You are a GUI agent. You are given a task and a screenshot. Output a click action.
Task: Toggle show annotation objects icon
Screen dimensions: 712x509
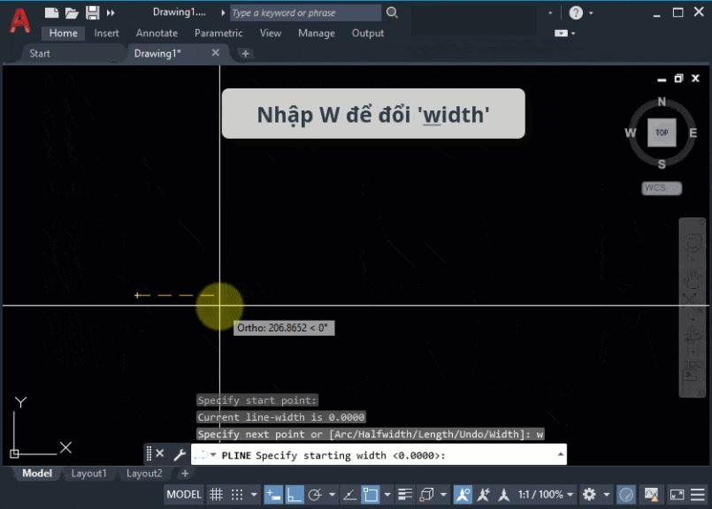463,494
